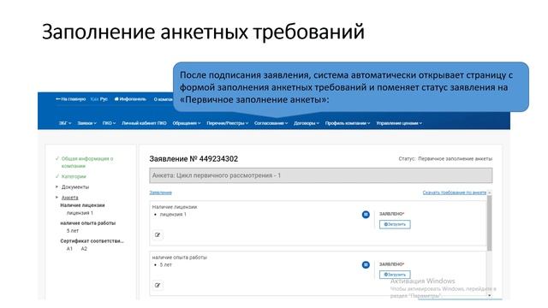This screenshot has height=308, width=548.
Task: Select A1 under Сертификат in sidebar
Action: pos(69,249)
